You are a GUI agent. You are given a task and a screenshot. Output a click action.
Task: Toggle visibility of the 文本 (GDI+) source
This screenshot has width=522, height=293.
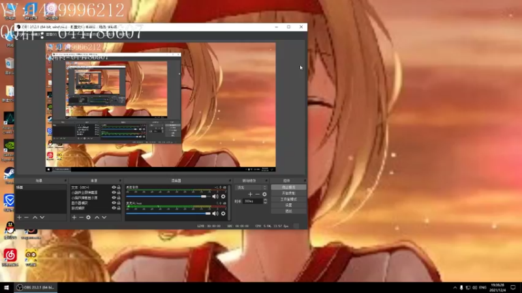coord(114,188)
